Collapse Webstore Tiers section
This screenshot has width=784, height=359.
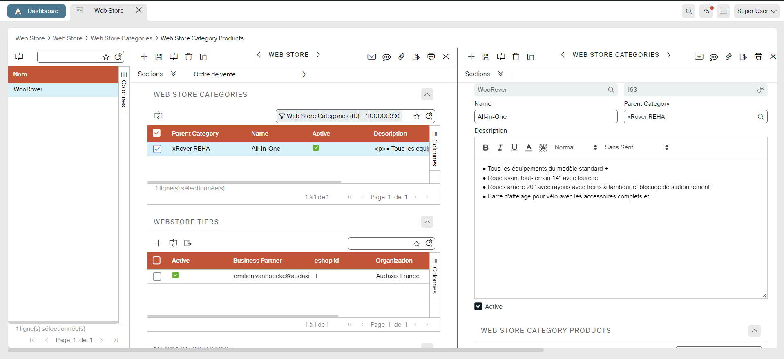coord(427,222)
